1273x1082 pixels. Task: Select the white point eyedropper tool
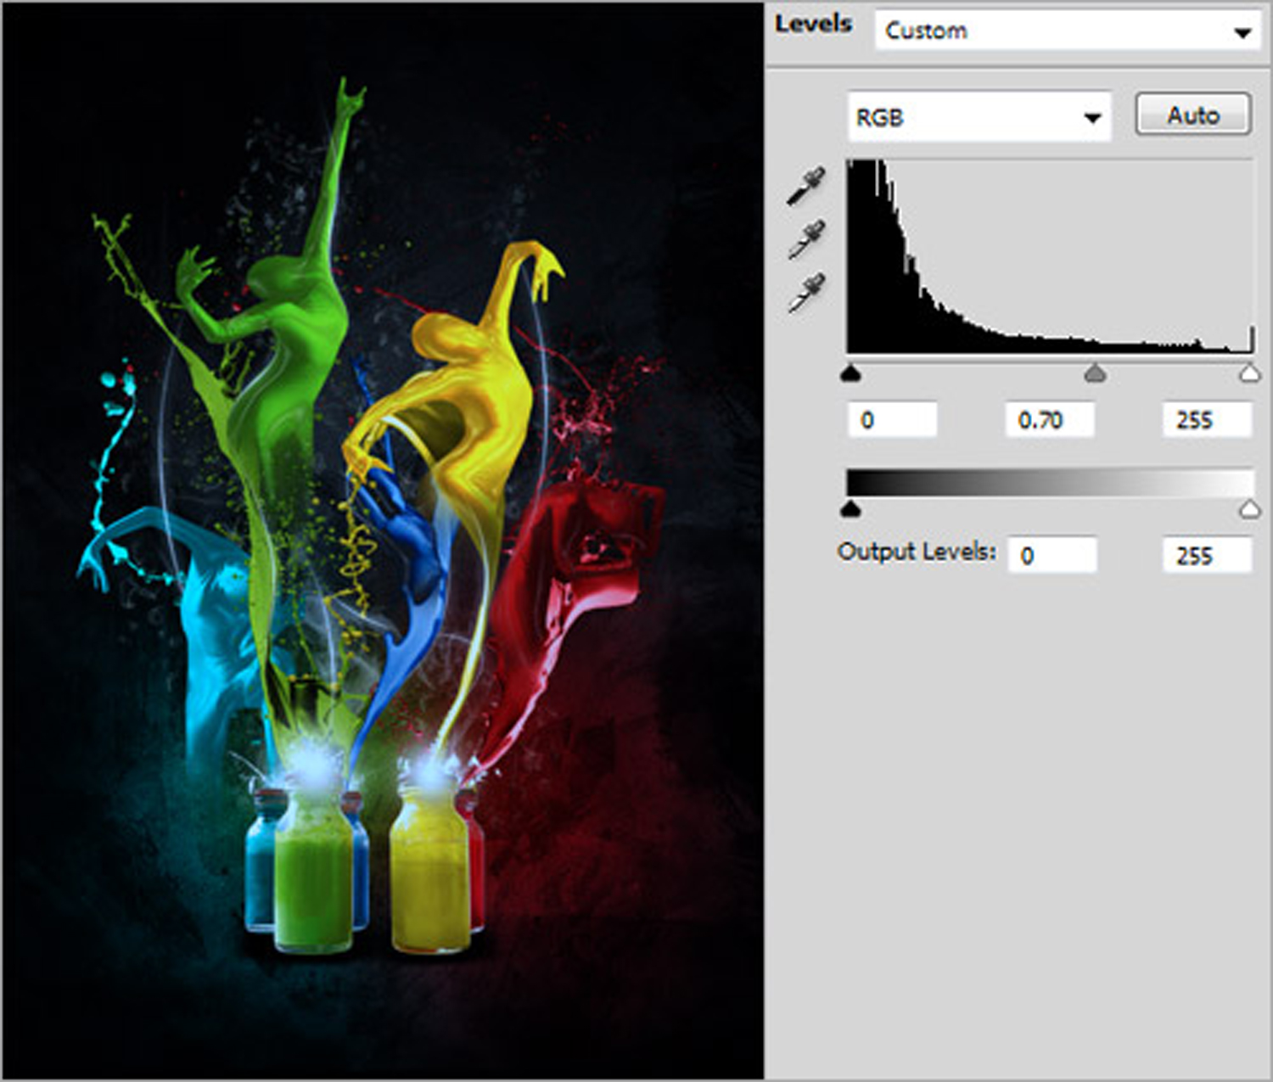tap(805, 292)
